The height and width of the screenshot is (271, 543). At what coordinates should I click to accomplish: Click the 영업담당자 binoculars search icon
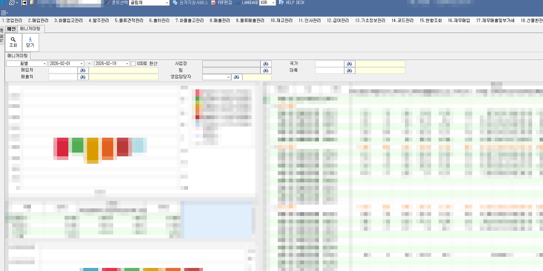click(x=237, y=77)
